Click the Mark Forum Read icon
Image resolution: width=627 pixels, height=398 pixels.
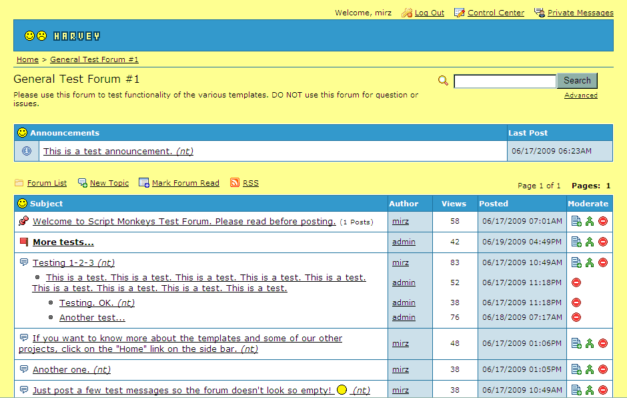coord(144,183)
